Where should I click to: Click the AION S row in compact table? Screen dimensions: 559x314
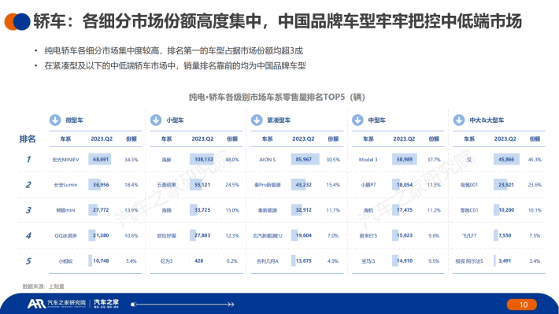pyautogui.click(x=297, y=159)
